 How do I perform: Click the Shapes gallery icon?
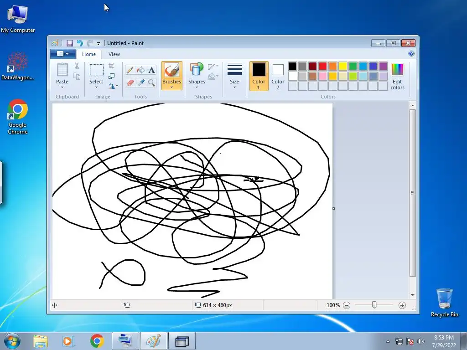[197, 70]
